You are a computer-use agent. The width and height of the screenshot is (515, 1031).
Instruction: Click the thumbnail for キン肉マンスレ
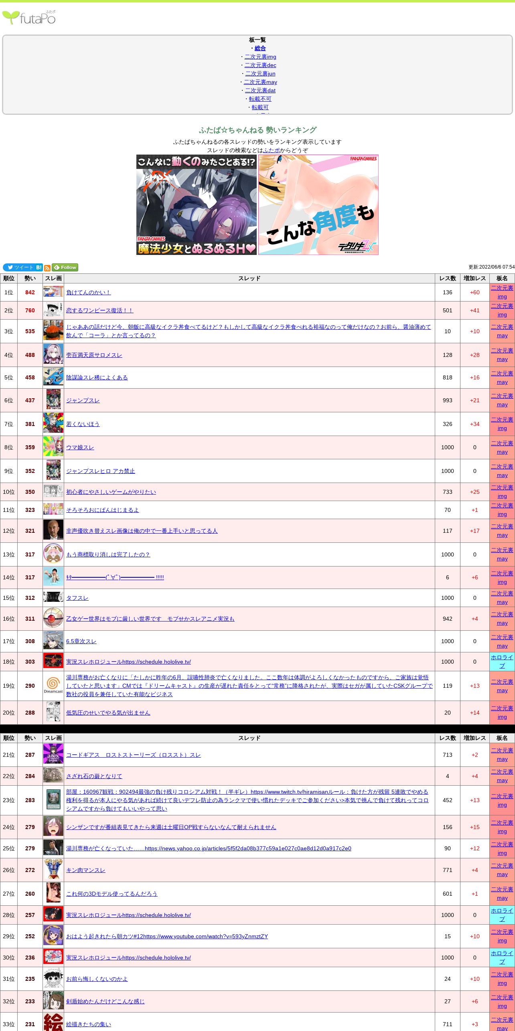tap(53, 869)
